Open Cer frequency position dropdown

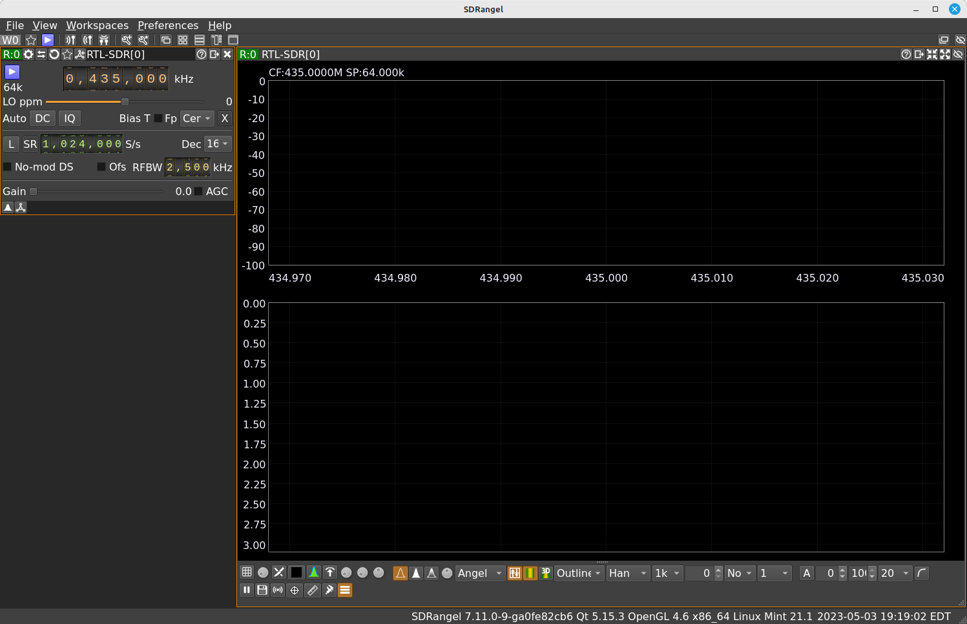tap(196, 118)
